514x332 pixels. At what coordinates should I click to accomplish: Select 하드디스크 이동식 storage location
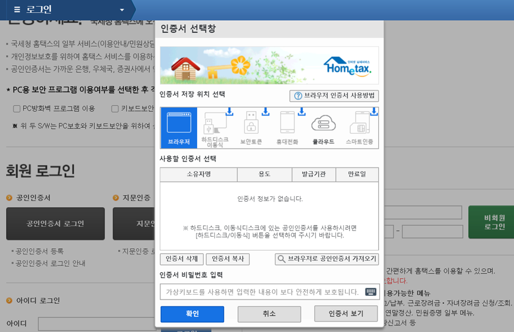coord(215,128)
